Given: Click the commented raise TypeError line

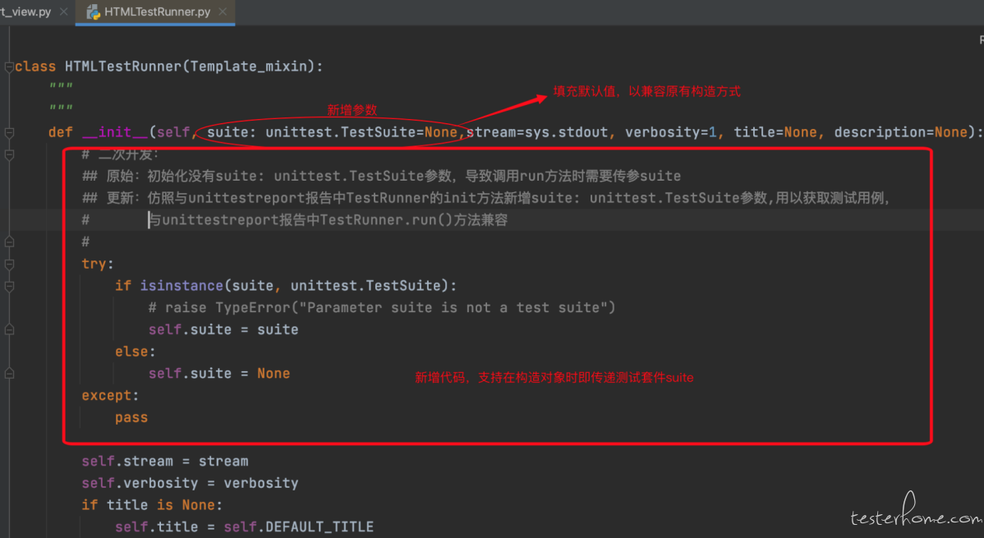Looking at the screenshot, I should coord(382,308).
